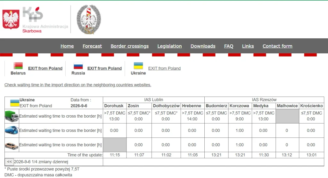The height and width of the screenshot is (178, 328).
Task: Follow Ukraine EXIT from Poland link
Action: (x=164, y=68)
